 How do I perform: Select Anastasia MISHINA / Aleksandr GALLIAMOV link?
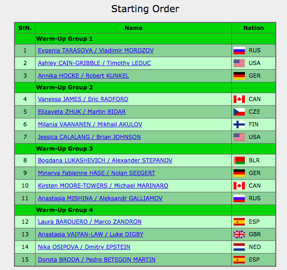[100, 198]
